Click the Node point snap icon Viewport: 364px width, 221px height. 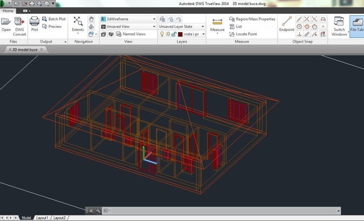[323, 26]
